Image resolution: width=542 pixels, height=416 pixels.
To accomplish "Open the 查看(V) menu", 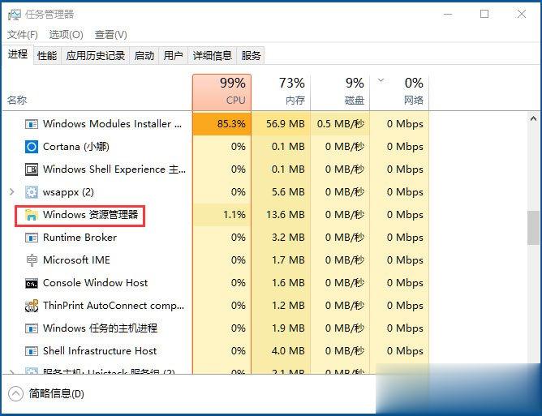I will click(x=110, y=35).
